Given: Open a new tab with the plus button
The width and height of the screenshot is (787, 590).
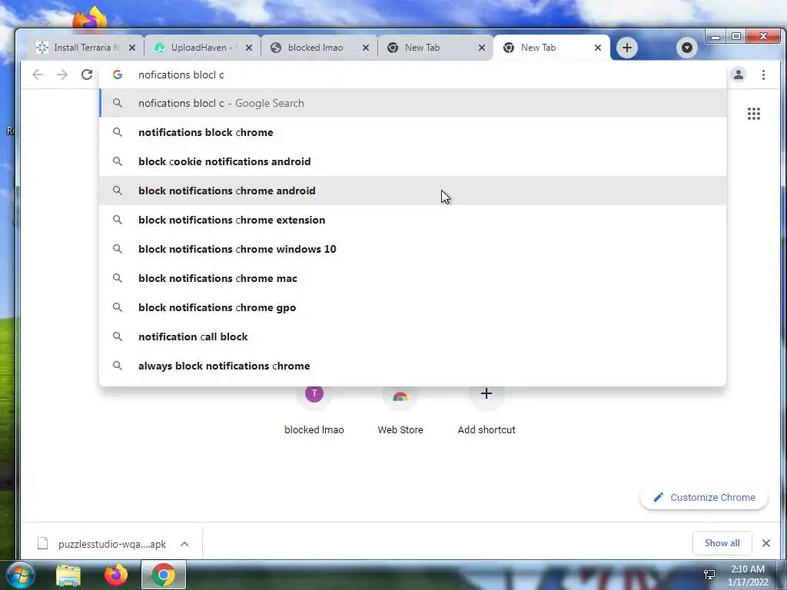Looking at the screenshot, I should 627,48.
